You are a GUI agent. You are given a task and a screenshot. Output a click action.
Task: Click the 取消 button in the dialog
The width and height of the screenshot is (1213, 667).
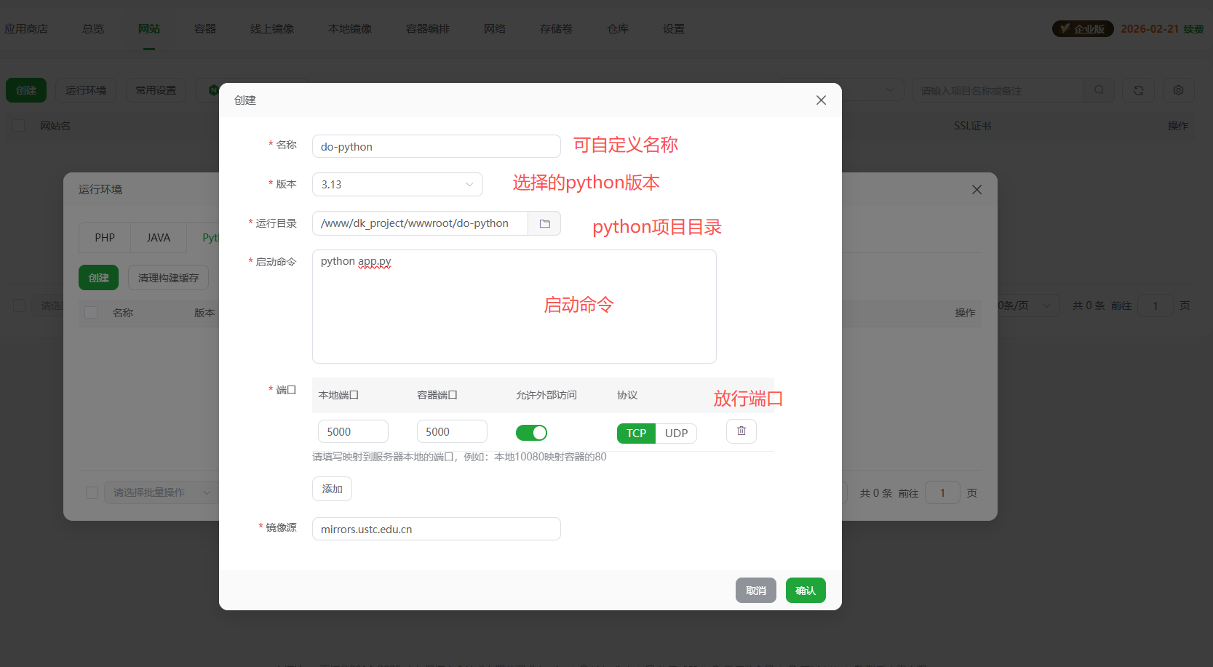755,590
